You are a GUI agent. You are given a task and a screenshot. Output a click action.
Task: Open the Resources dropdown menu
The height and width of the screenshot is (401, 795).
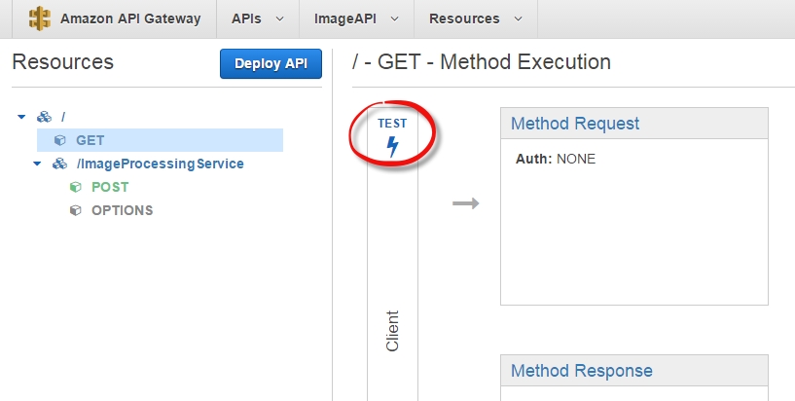pyautogui.click(x=475, y=18)
